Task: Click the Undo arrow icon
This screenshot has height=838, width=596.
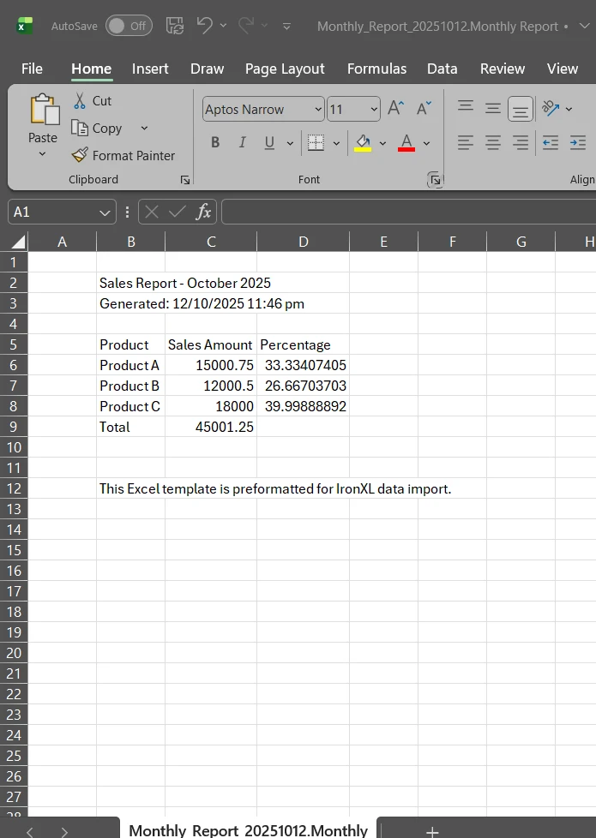Action: pyautogui.click(x=204, y=26)
